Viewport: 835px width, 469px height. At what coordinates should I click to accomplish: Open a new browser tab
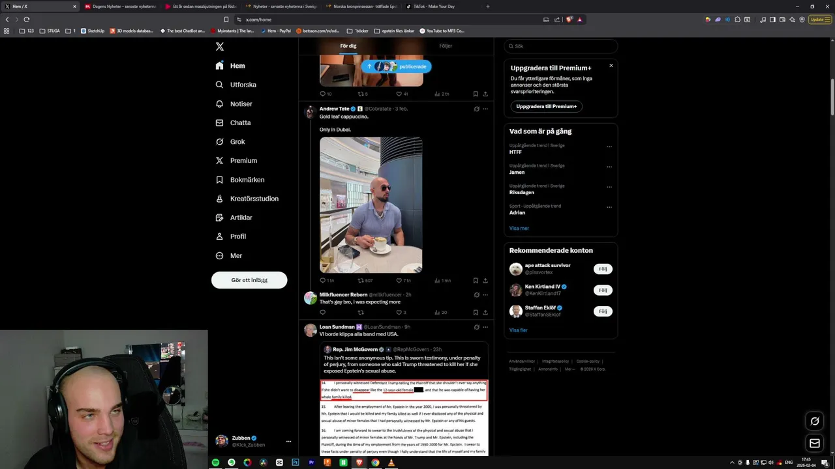point(487,7)
